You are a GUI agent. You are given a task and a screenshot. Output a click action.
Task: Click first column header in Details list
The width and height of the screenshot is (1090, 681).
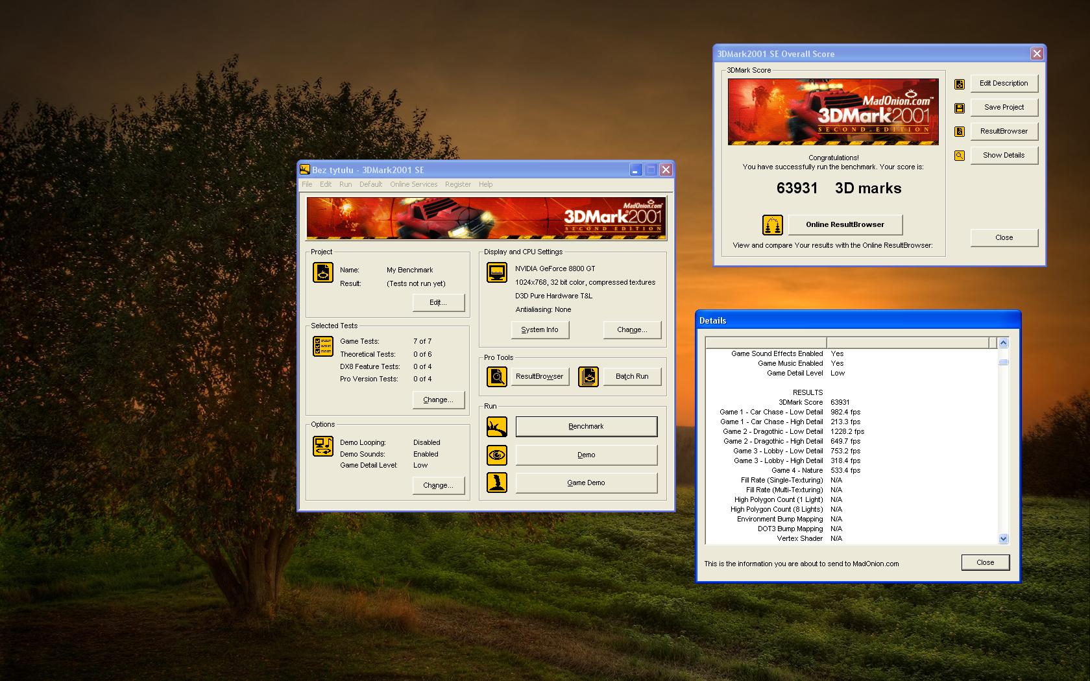pos(766,342)
